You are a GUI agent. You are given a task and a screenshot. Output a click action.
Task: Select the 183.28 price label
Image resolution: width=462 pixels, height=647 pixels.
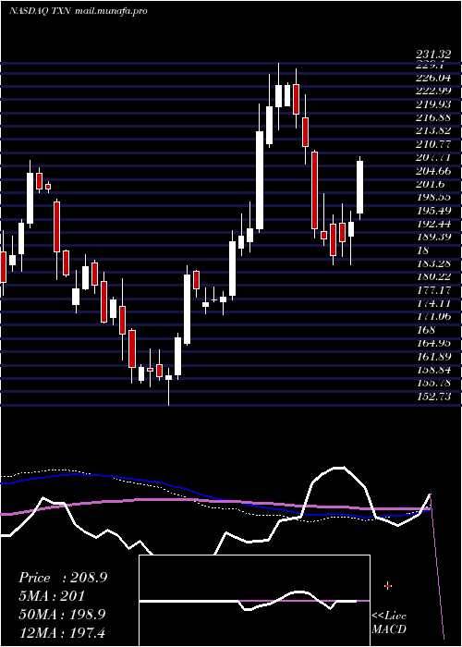click(433, 263)
